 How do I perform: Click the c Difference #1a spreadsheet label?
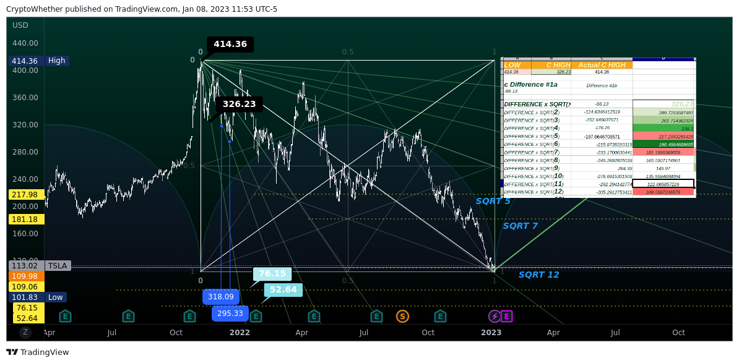click(530, 85)
